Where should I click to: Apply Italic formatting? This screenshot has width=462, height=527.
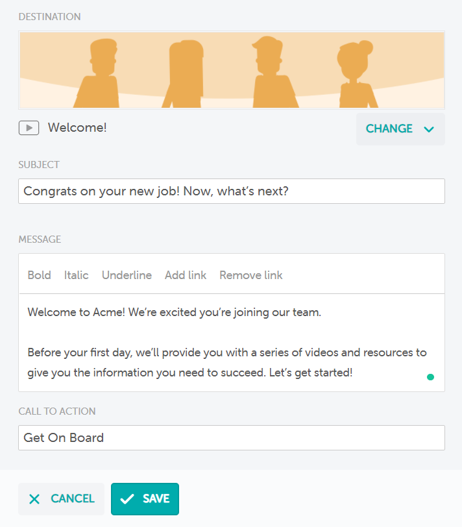pyautogui.click(x=76, y=275)
